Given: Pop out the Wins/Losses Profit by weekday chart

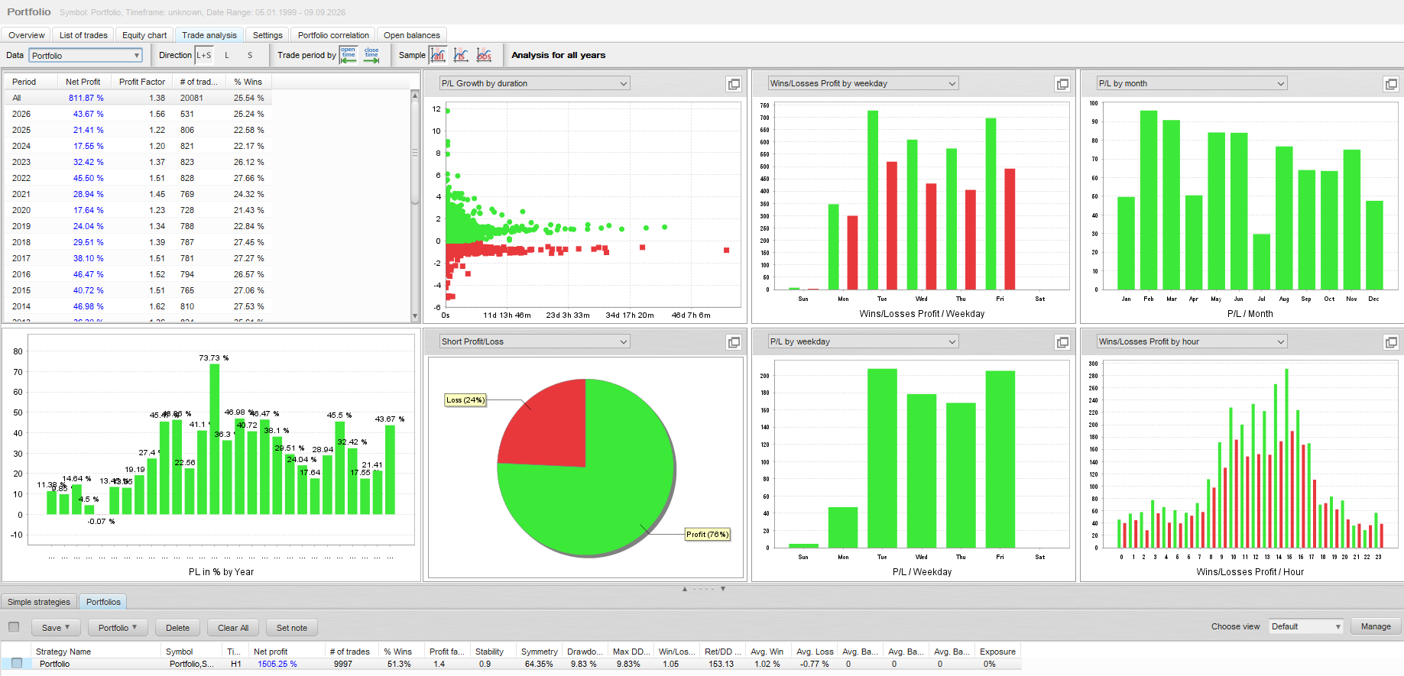Looking at the screenshot, I should click(x=1062, y=84).
